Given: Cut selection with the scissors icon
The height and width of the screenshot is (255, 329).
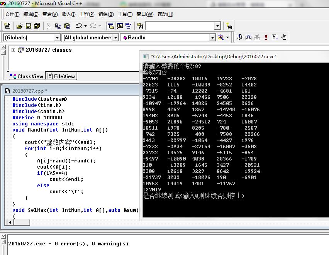Looking at the screenshot, I should click(49, 26).
